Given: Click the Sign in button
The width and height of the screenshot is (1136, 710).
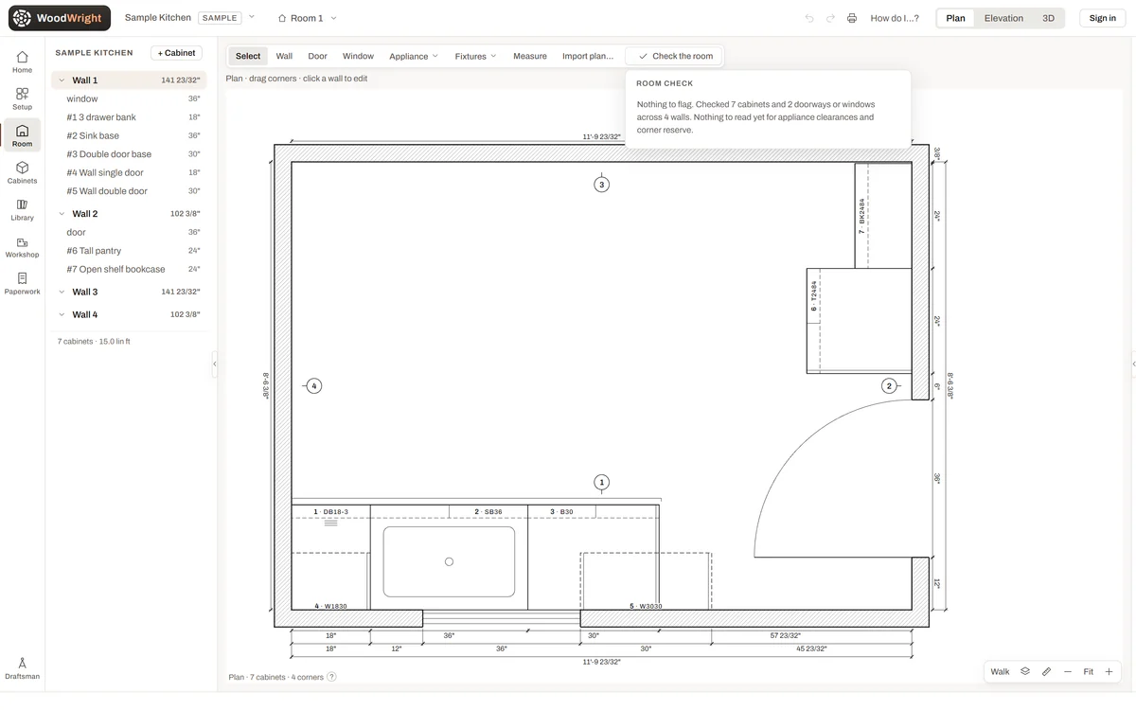Looking at the screenshot, I should (1102, 18).
